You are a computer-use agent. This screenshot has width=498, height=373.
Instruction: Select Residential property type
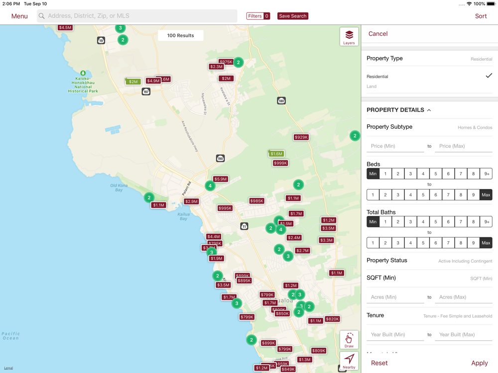tap(429, 77)
